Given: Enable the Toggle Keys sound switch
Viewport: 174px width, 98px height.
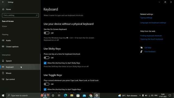Looking at the screenshot, I should click(x=46, y=84).
